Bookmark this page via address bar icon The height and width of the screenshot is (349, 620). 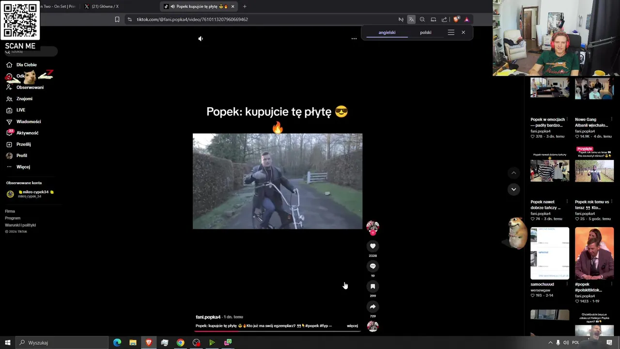tap(117, 19)
